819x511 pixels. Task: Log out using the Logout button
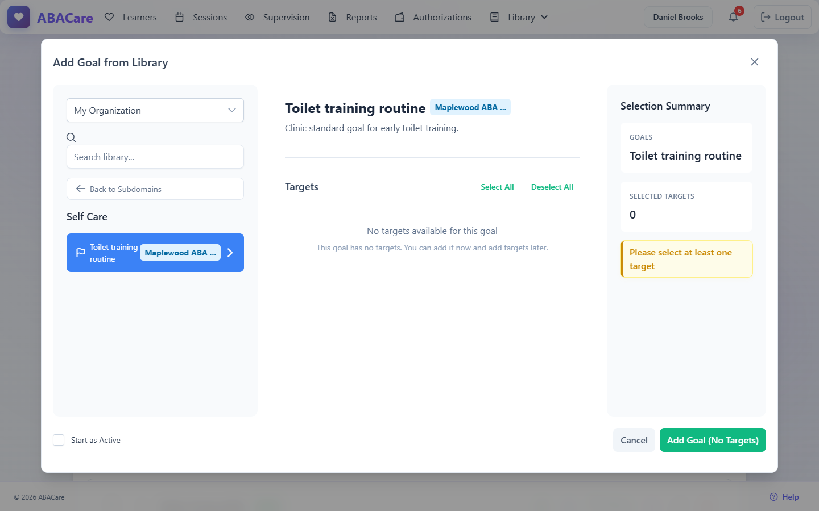click(x=783, y=17)
